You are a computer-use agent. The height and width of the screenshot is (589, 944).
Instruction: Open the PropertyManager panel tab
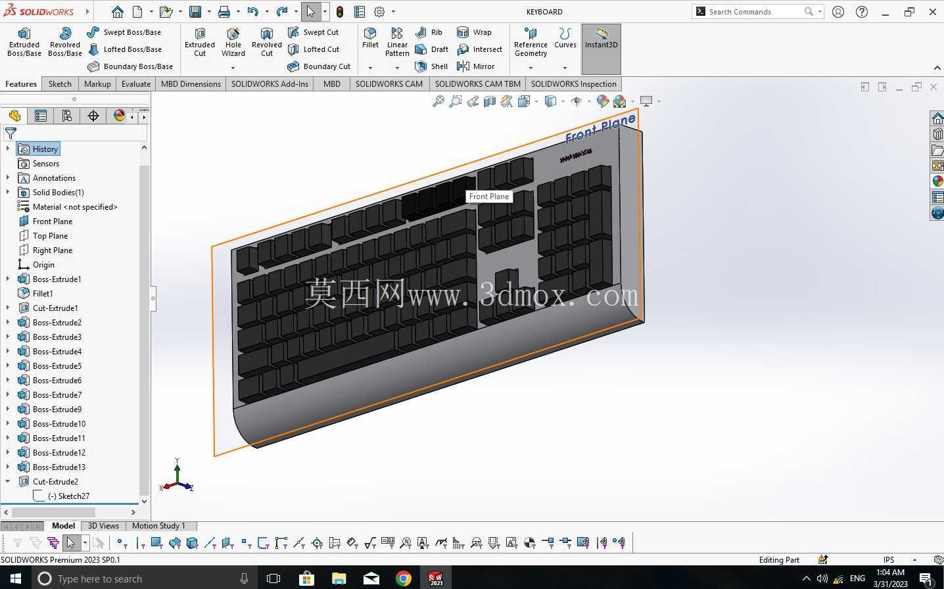(41, 116)
